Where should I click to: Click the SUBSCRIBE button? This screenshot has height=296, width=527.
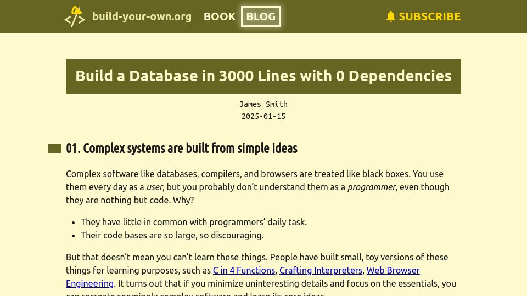pos(423,16)
